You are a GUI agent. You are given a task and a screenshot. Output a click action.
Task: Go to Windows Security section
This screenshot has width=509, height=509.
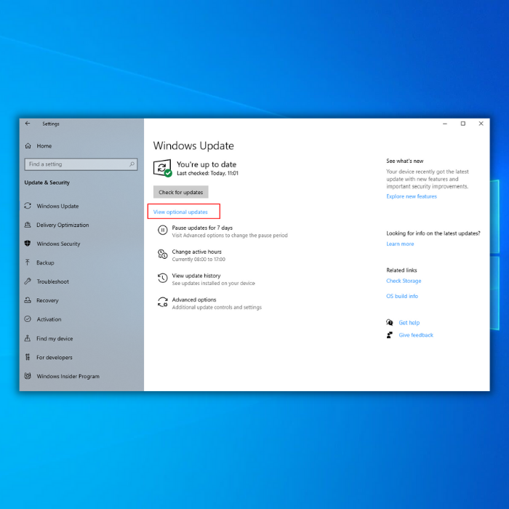point(58,244)
